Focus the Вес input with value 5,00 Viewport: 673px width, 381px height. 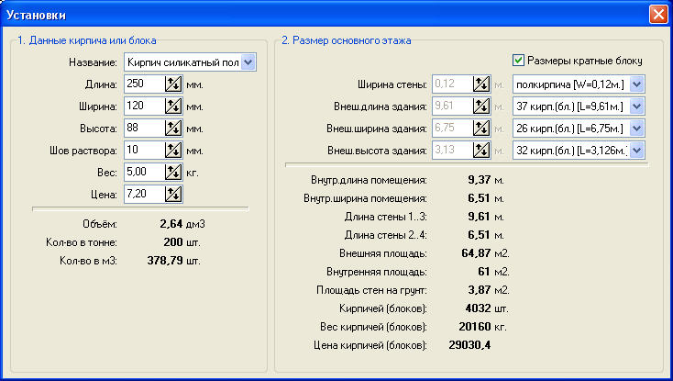tap(145, 173)
